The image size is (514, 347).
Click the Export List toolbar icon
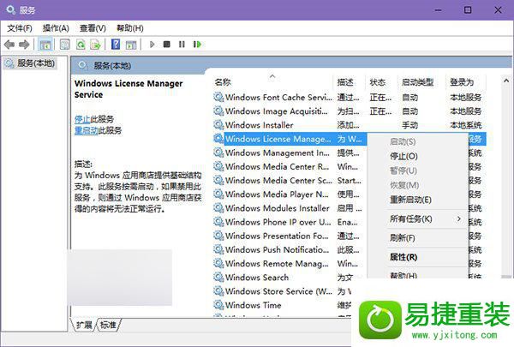95,45
